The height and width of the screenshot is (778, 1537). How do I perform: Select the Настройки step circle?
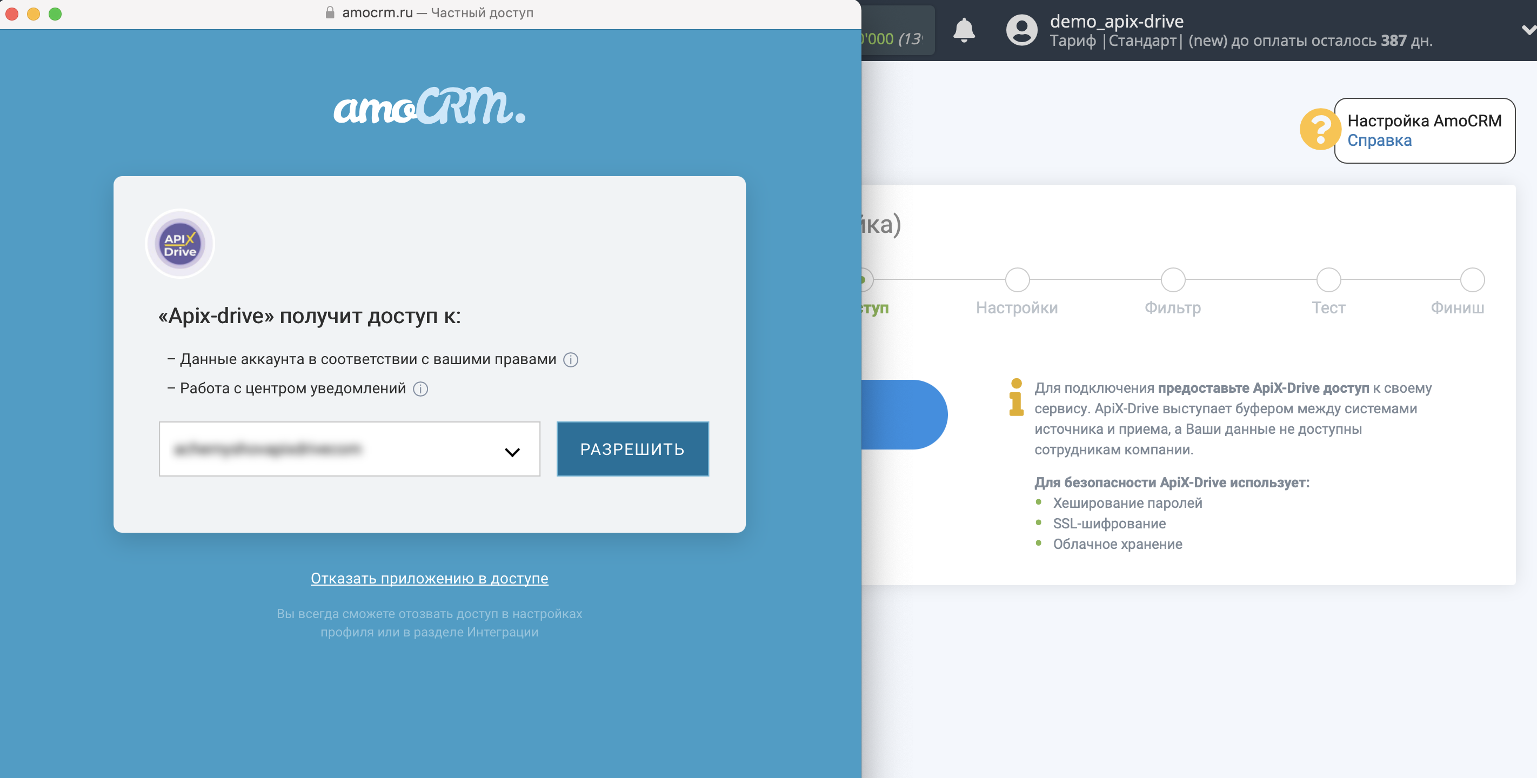tap(1017, 279)
